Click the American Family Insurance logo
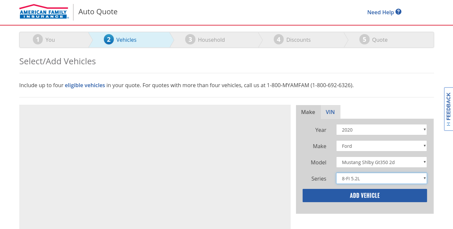 pyautogui.click(x=44, y=12)
